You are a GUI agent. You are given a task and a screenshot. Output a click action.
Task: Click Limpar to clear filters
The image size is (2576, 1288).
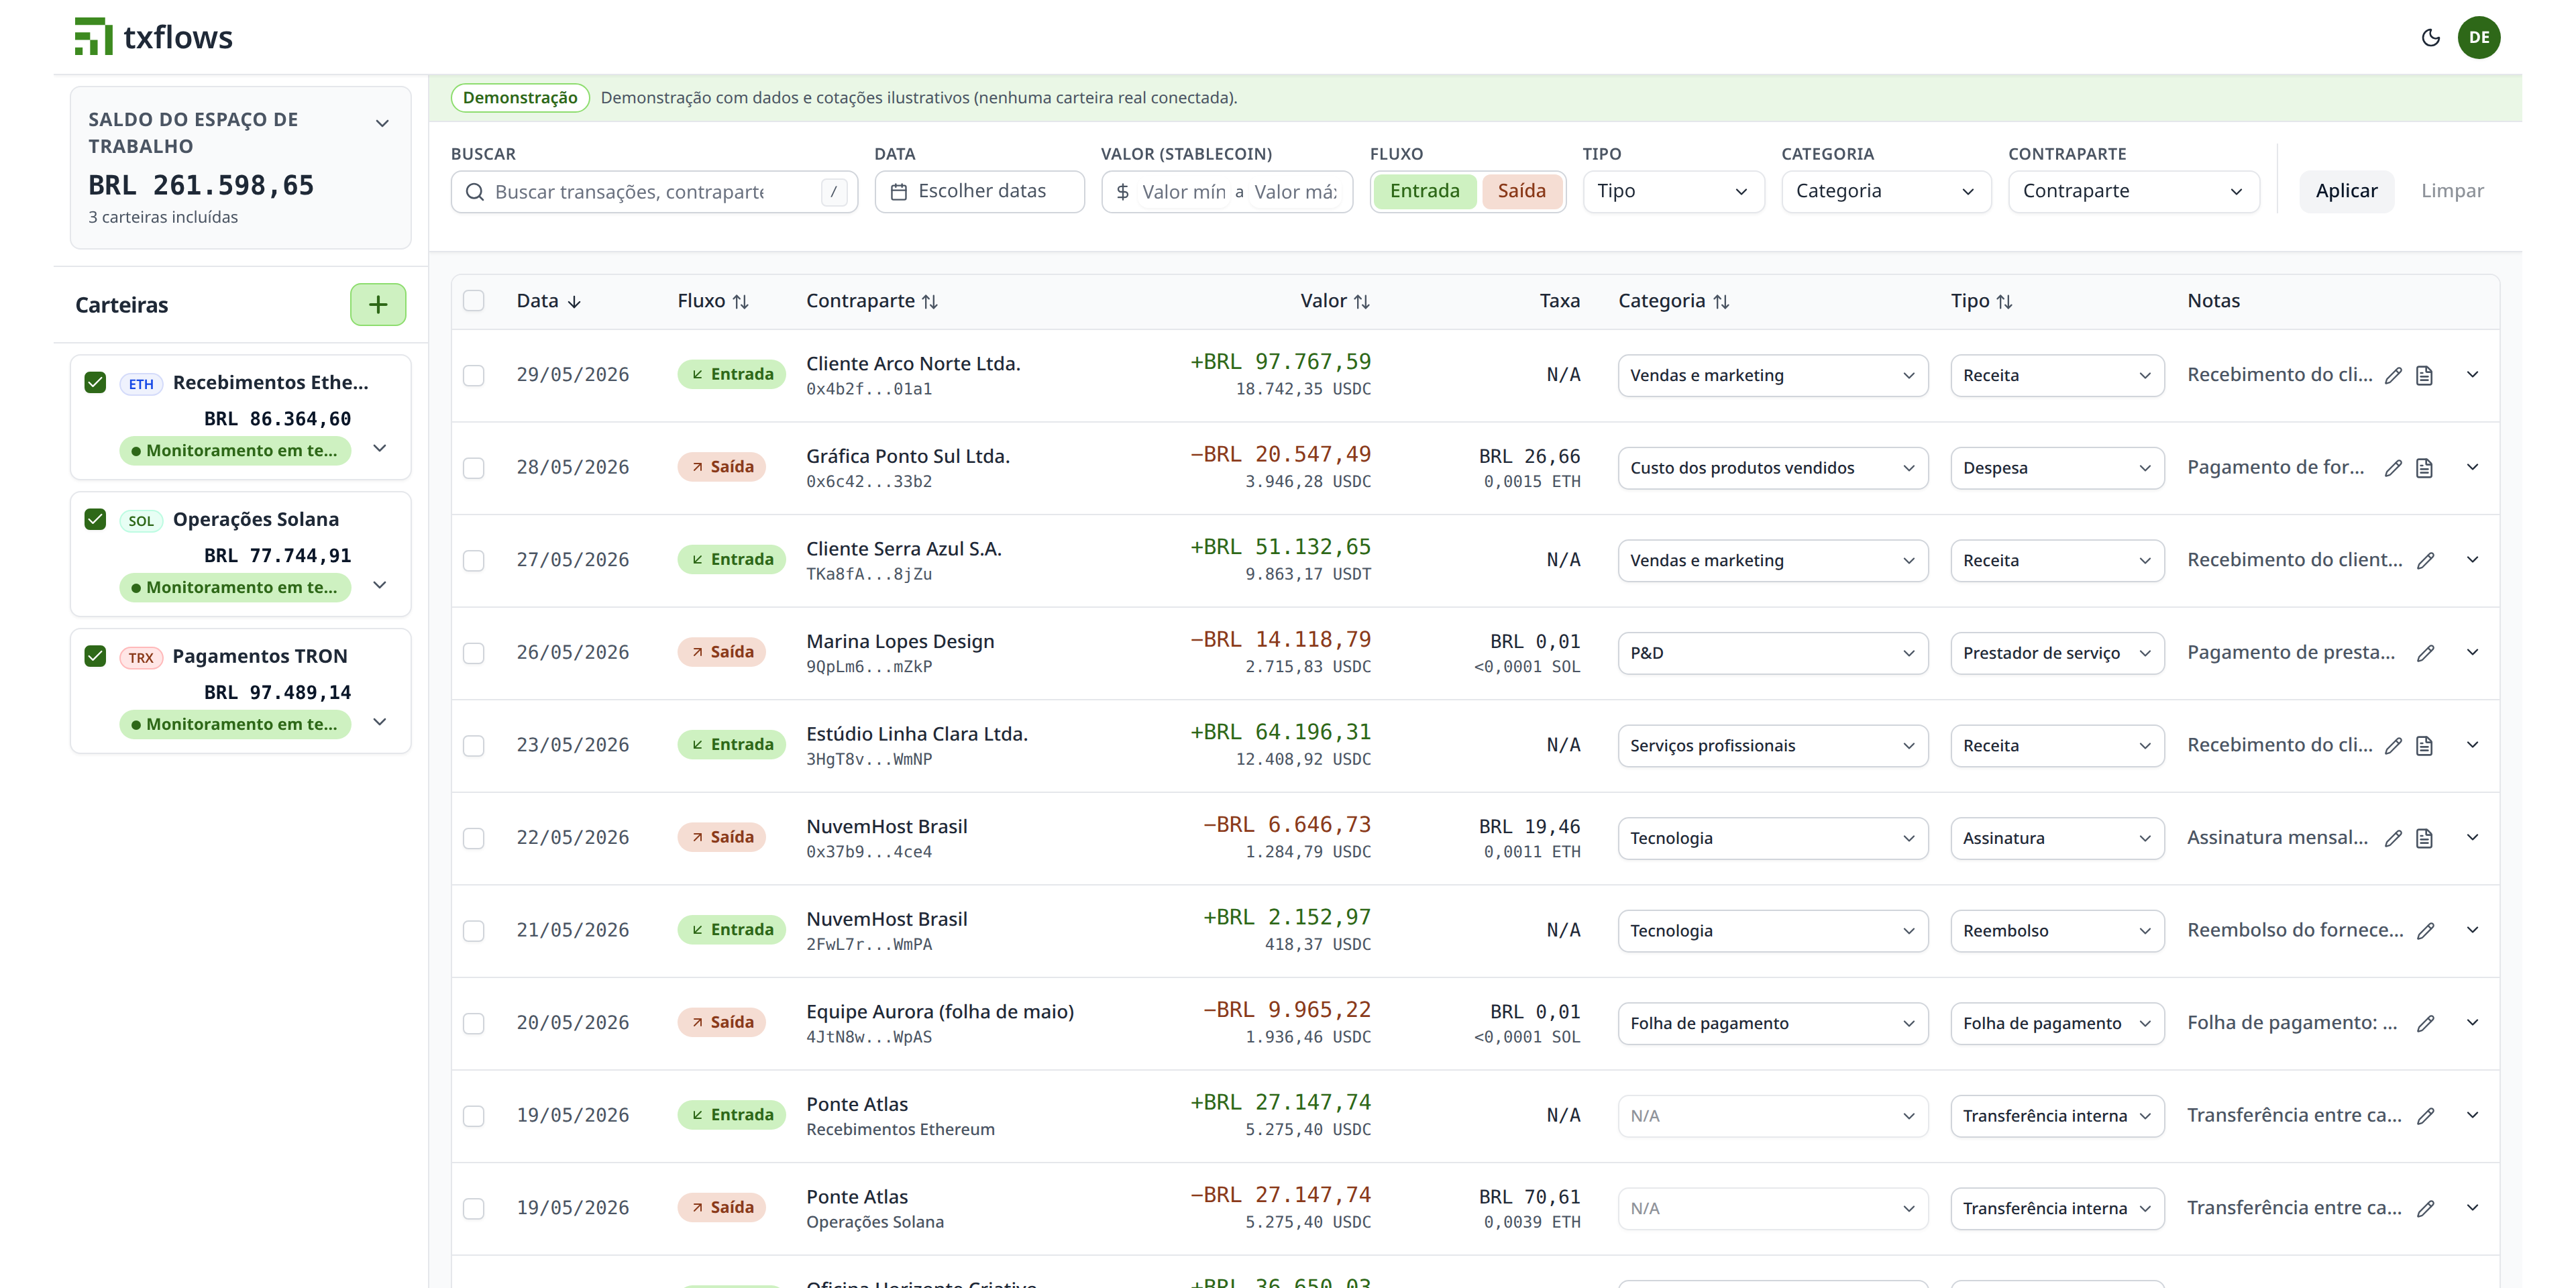(2451, 191)
